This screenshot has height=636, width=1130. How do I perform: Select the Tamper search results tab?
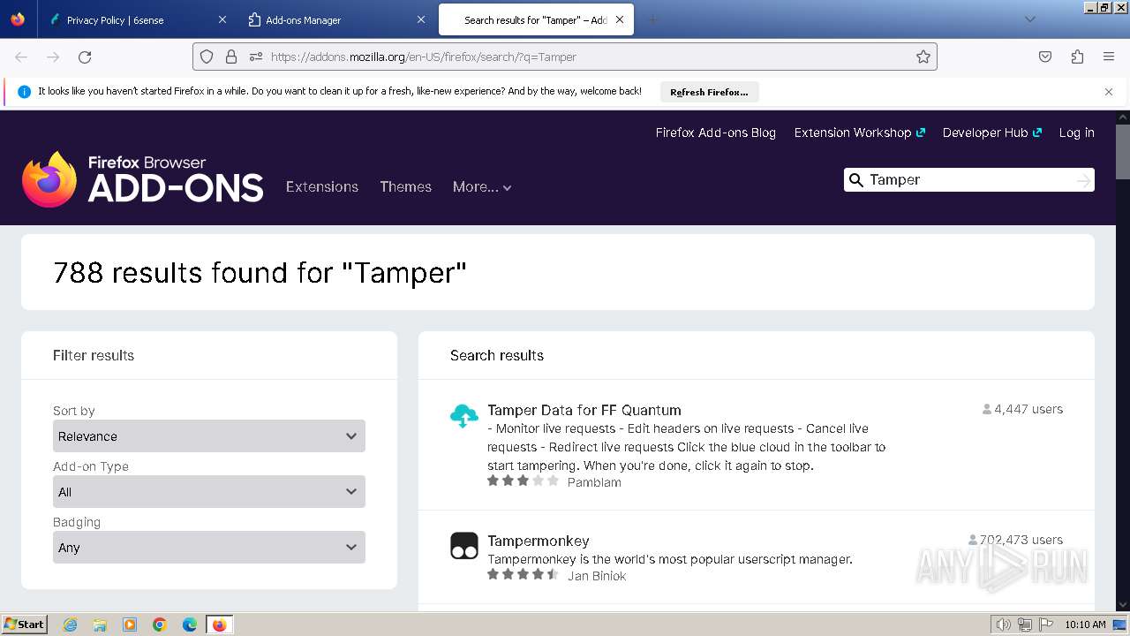point(536,19)
